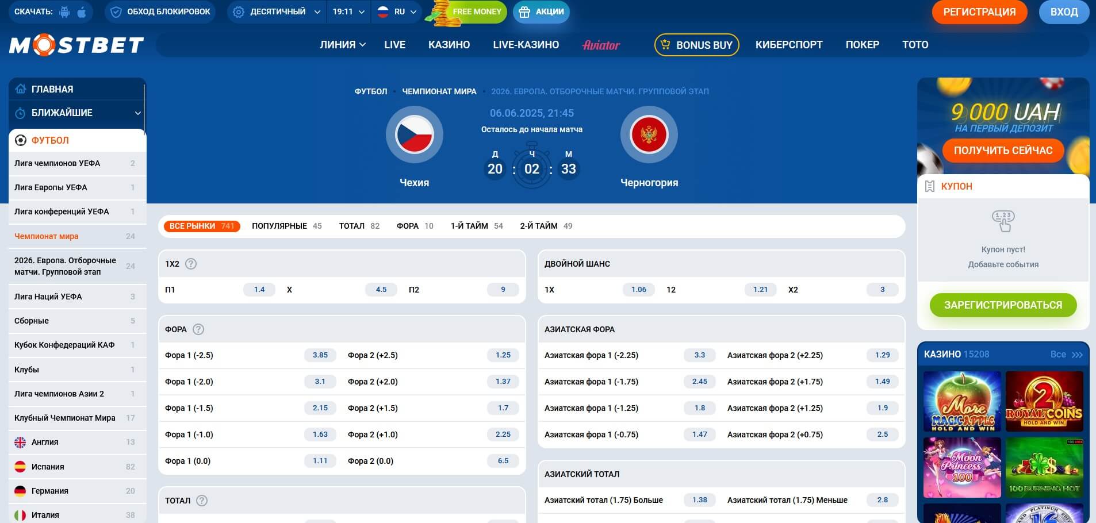Click the Регистрация button
This screenshot has height=523, width=1096.
tap(979, 12)
